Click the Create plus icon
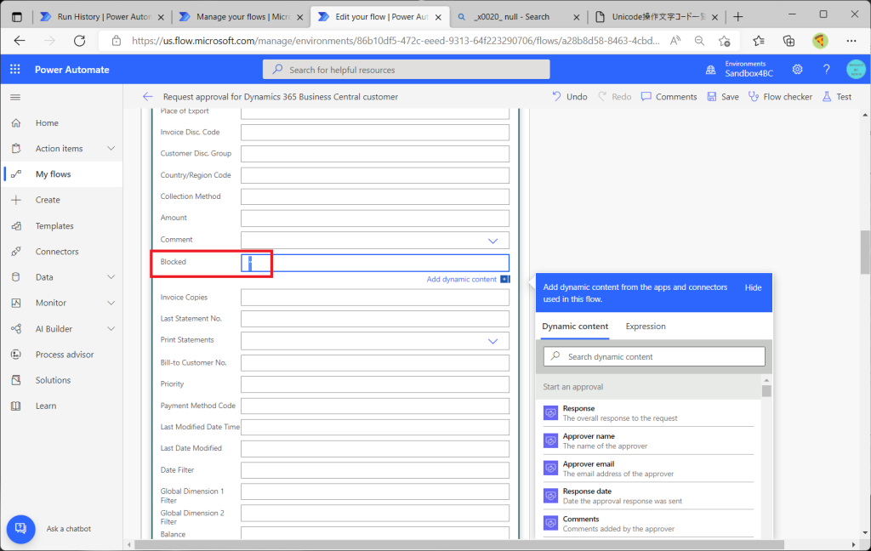Image resolution: width=871 pixels, height=551 pixels. [16, 200]
